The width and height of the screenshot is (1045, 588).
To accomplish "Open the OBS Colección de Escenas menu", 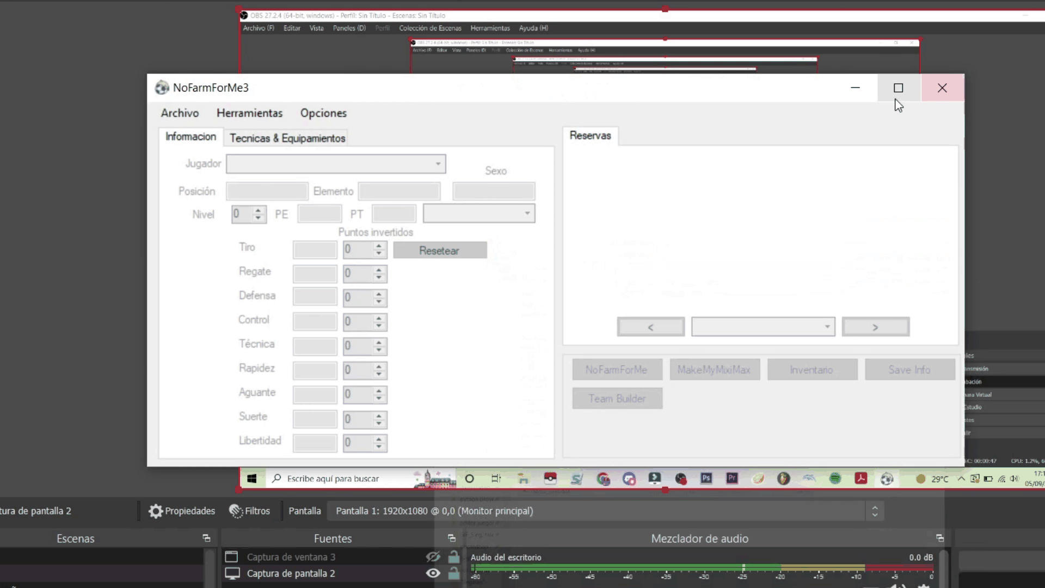I will (x=430, y=28).
